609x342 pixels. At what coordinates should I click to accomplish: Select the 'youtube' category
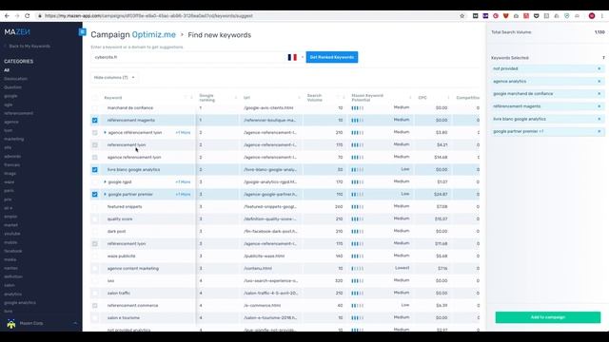[x=12, y=234]
